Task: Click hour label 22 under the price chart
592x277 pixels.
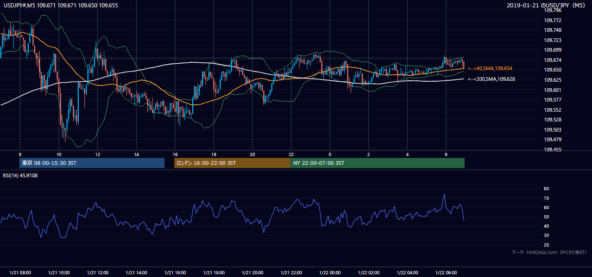Action: tap(291, 154)
